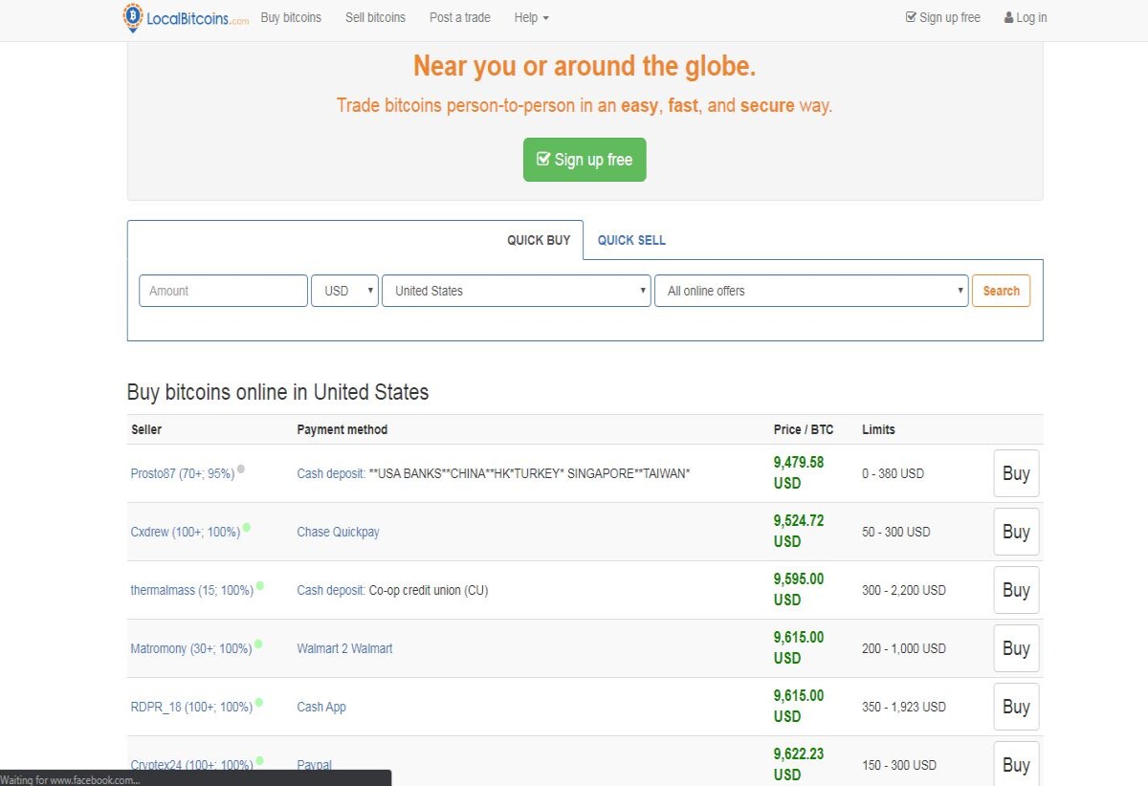Go to Post a trade

pos(460,17)
